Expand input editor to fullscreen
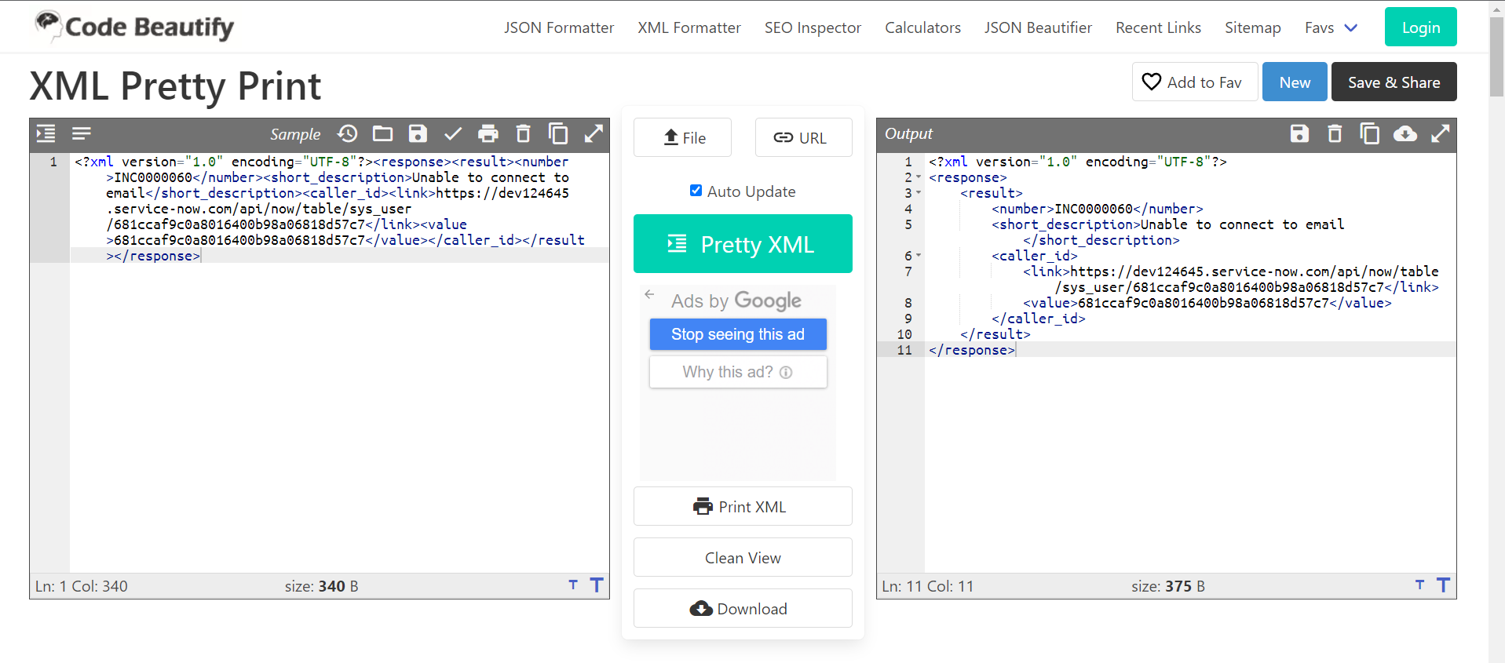 pyautogui.click(x=594, y=133)
